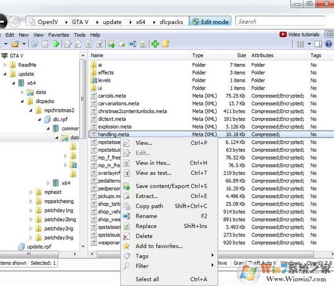Click the open folder toolbar icon

pyautogui.click(x=16, y=44)
